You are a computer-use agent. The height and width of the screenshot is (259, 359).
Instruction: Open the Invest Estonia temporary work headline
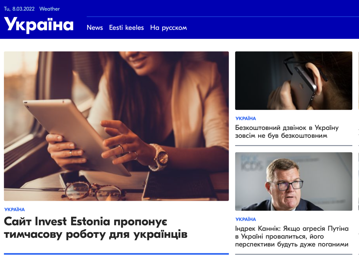(96, 228)
